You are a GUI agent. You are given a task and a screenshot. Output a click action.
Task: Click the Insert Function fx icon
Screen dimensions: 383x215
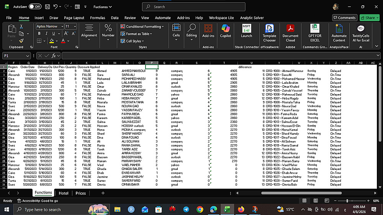(x=54, y=56)
